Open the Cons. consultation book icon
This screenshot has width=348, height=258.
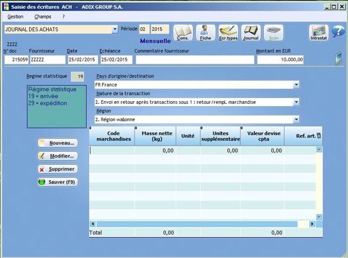pyautogui.click(x=183, y=33)
